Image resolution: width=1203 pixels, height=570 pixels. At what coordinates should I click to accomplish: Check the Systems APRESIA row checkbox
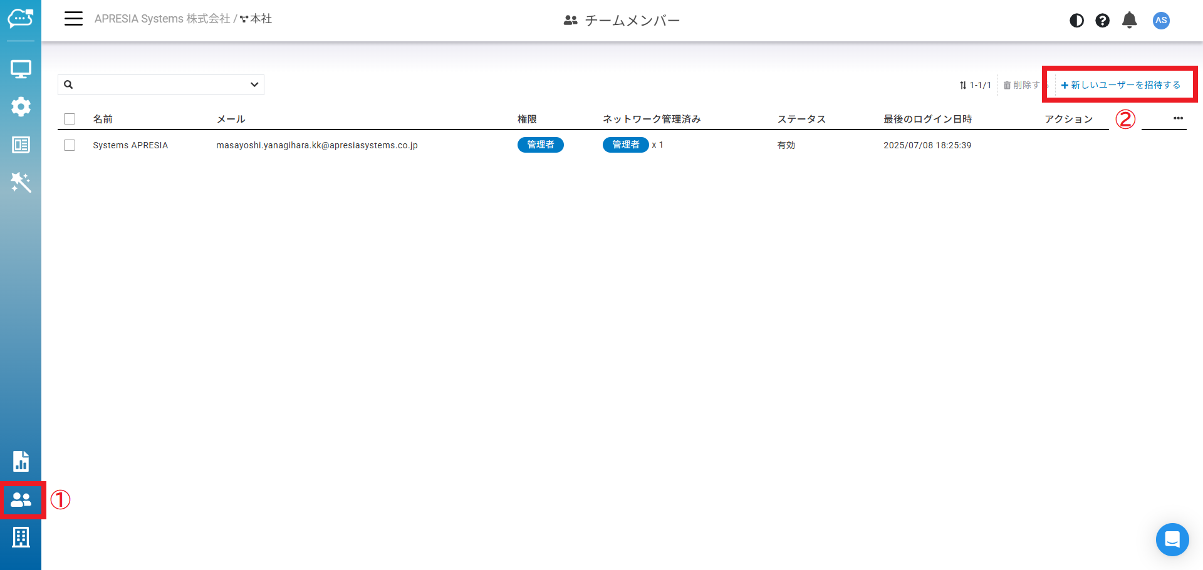[x=70, y=145]
